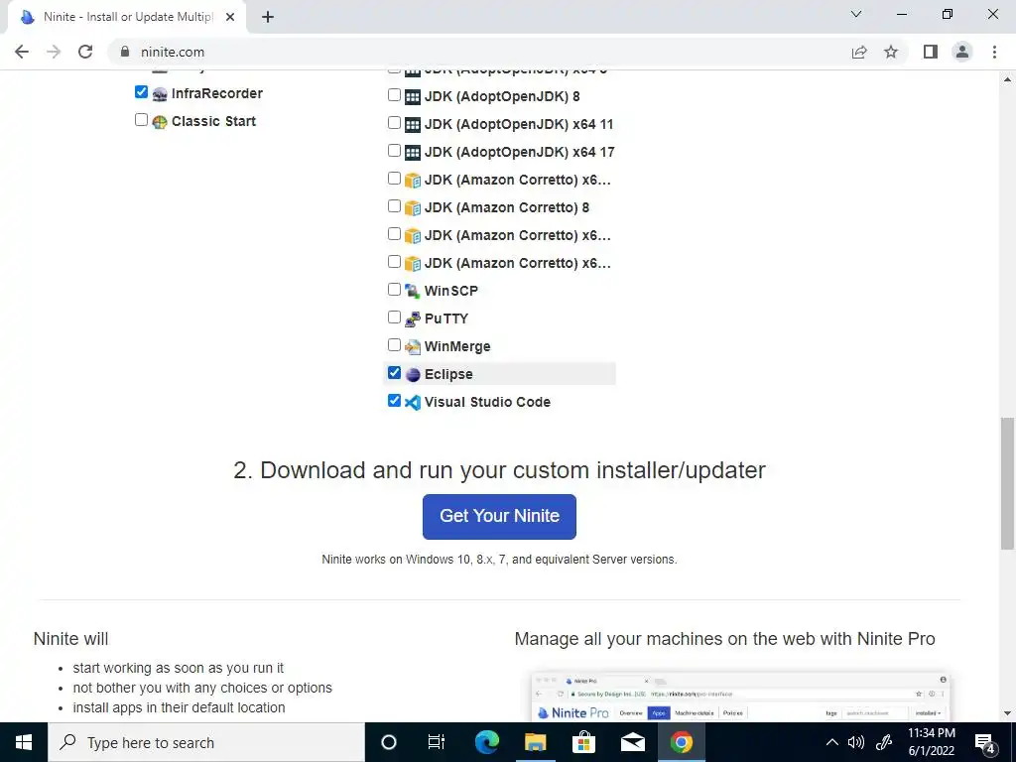Image resolution: width=1016 pixels, height=762 pixels.
Task: Open Task View on the taskbar
Action: pos(437,742)
